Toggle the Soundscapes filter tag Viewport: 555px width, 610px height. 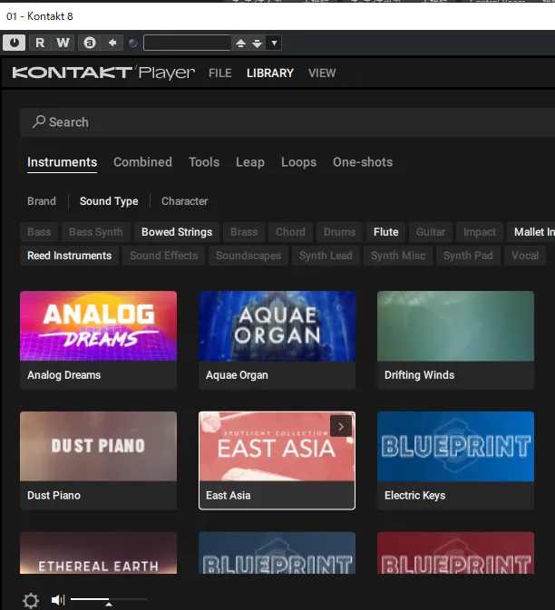click(x=248, y=256)
